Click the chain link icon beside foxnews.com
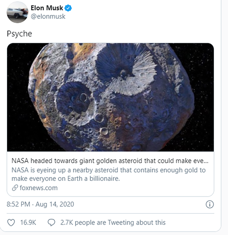Viewport: 228px width, 235px height. (x=15, y=188)
